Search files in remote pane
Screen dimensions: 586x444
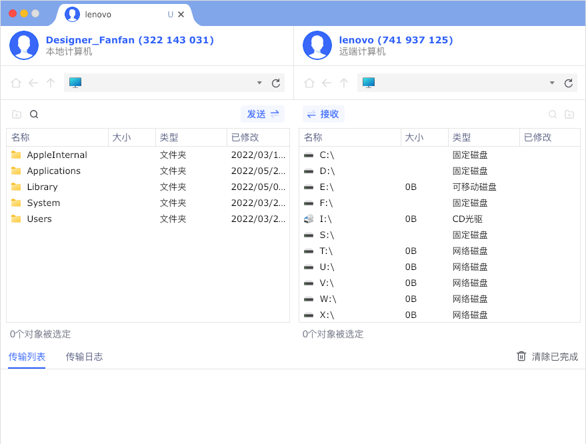(553, 115)
